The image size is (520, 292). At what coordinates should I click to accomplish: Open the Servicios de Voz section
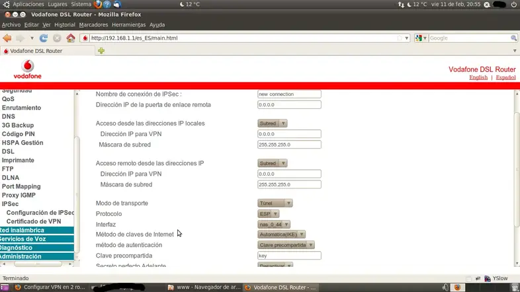pyautogui.click(x=37, y=239)
